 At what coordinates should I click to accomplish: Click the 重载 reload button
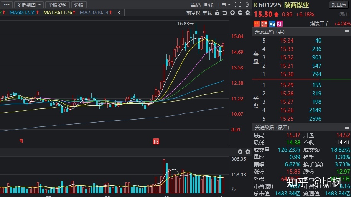click(x=207, y=13)
